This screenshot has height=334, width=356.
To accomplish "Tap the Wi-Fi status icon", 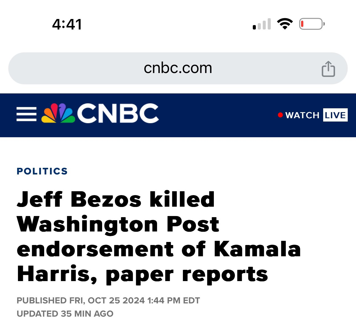I will 285,24.
